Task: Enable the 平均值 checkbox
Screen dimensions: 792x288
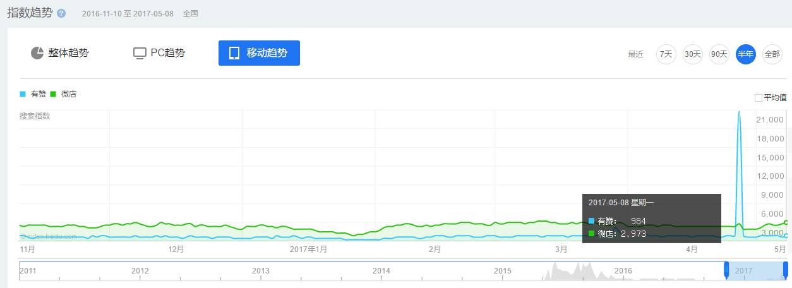Action: click(x=759, y=98)
